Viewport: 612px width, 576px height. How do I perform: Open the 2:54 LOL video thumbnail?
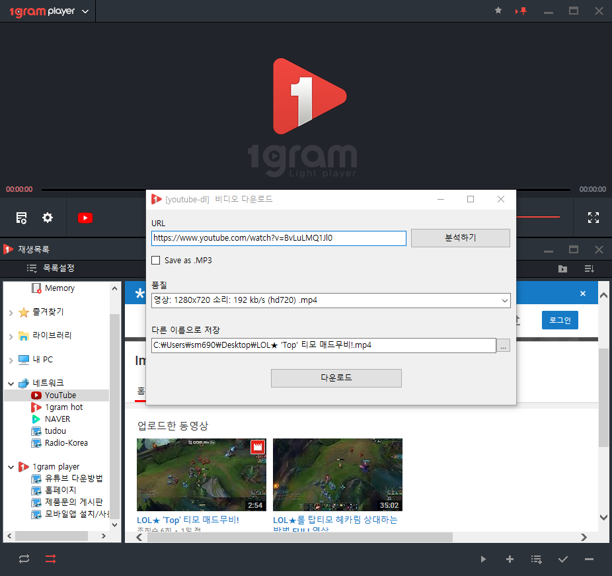202,474
